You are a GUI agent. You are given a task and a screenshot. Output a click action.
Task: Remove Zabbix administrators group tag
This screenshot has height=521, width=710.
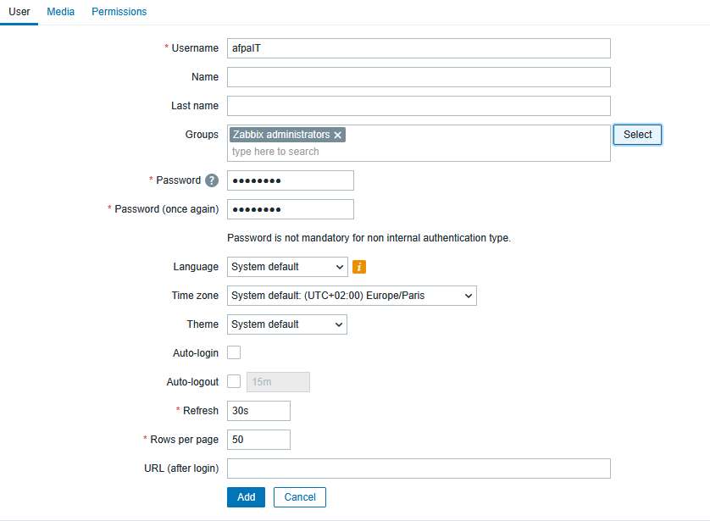click(x=338, y=136)
